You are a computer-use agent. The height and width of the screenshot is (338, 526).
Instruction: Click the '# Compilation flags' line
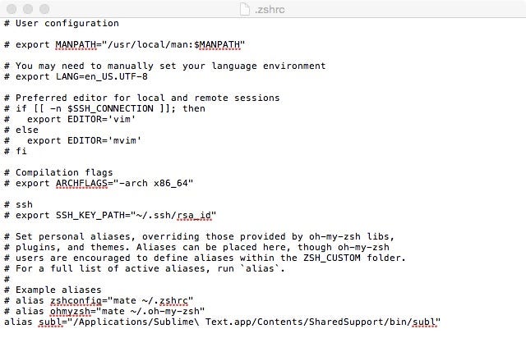click(58, 172)
